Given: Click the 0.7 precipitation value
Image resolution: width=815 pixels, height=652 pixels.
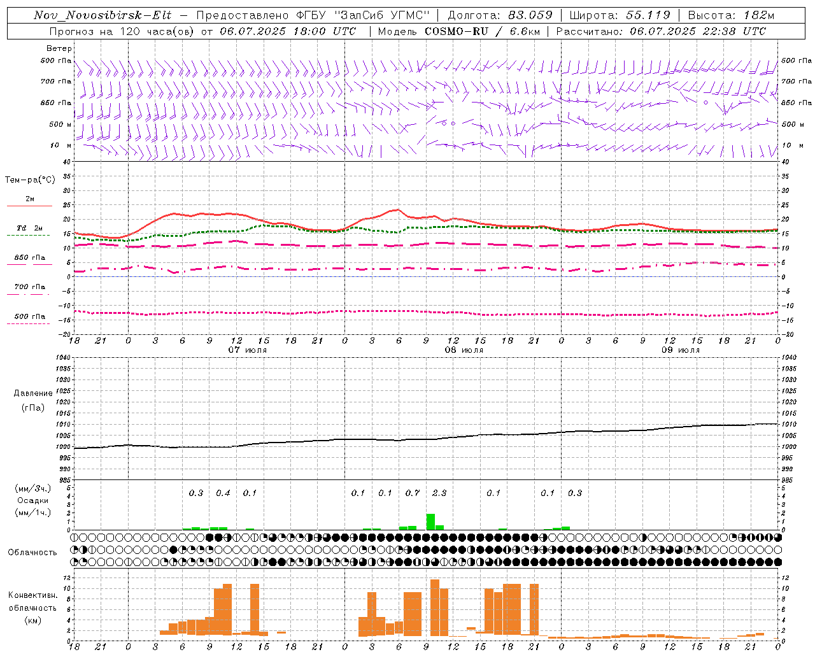Looking at the screenshot, I should click(413, 493).
